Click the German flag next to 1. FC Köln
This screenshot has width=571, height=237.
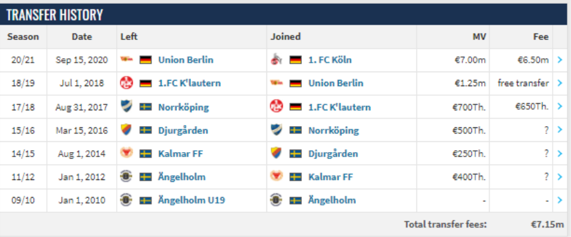(296, 60)
